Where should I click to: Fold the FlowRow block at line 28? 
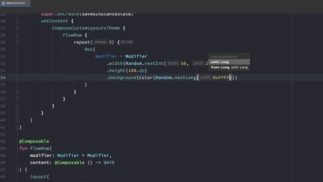(x=17, y=35)
